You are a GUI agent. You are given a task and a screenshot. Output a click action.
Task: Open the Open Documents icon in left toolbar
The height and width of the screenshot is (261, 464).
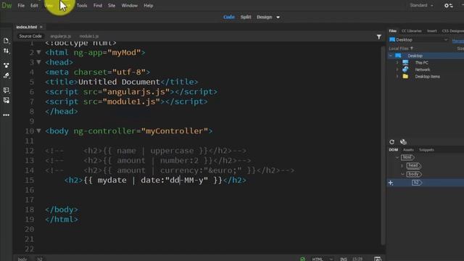(x=7, y=41)
